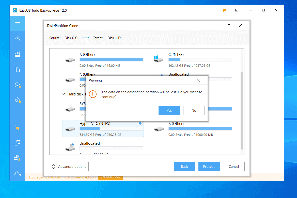Open the Clone sidebar icon
The image size is (297, 198).
tap(17, 143)
